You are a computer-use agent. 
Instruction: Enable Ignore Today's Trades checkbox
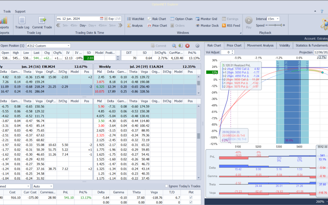[166, 186]
